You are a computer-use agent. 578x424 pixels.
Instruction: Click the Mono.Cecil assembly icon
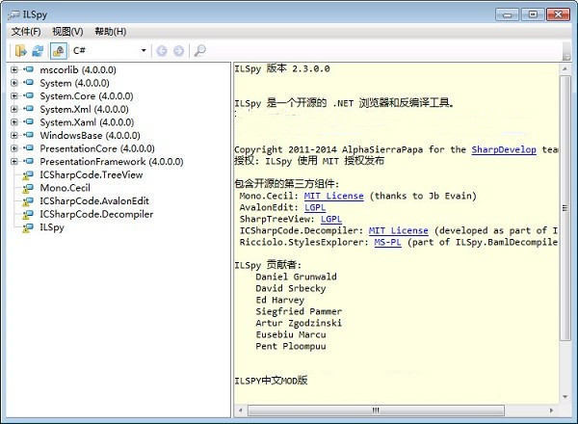point(28,188)
